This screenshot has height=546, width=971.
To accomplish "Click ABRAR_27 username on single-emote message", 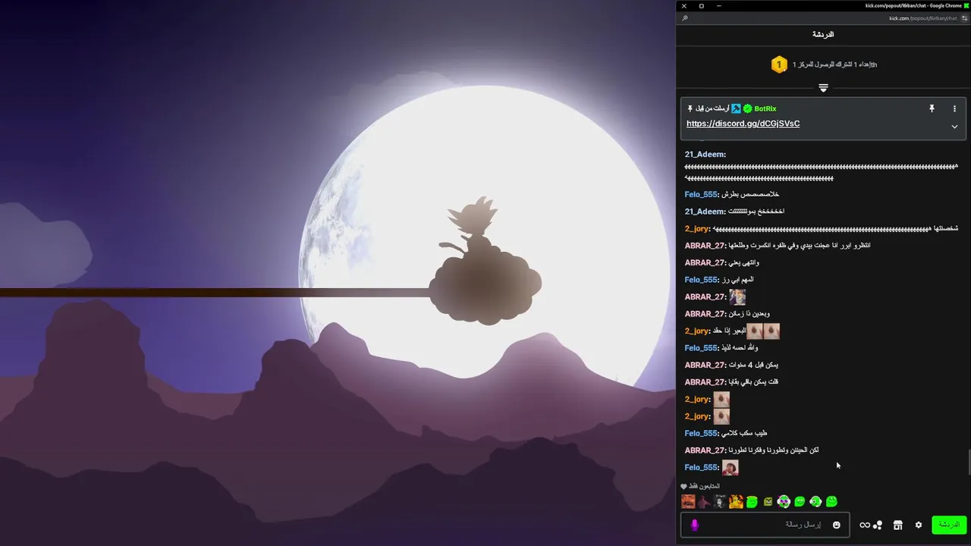I will [x=705, y=297].
